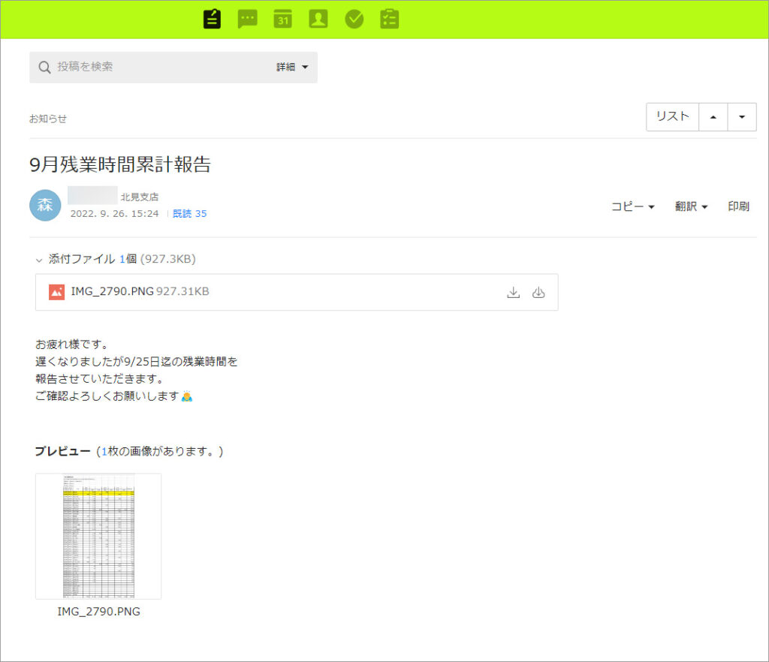
Task: Collapse the 添付ファイル attachment section
Action: 39,259
